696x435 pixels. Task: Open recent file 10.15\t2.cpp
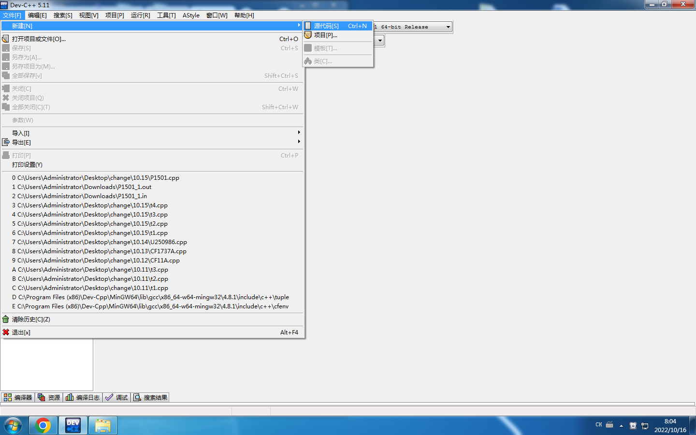[152, 224]
